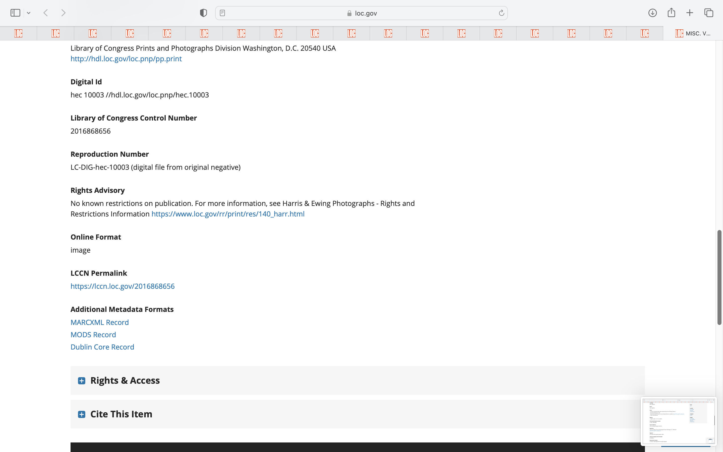
Task: Open the MARCXML Record link
Action: click(x=99, y=322)
